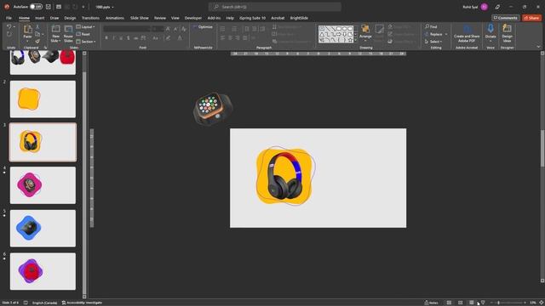Expand the shapes gallery More arrow
Screen dimensions: 545x306
click(356, 41)
